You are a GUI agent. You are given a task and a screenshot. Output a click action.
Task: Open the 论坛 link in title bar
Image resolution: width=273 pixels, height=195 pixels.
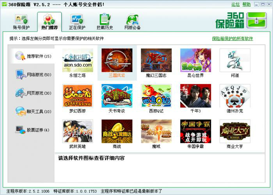coord(236,4)
